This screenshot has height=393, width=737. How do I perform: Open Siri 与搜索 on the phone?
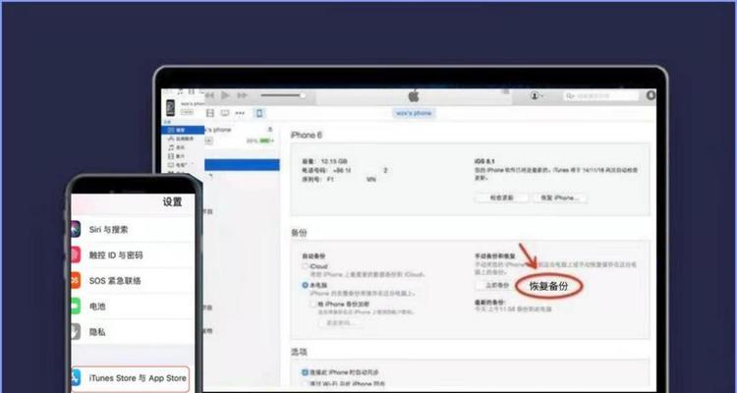(133, 230)
